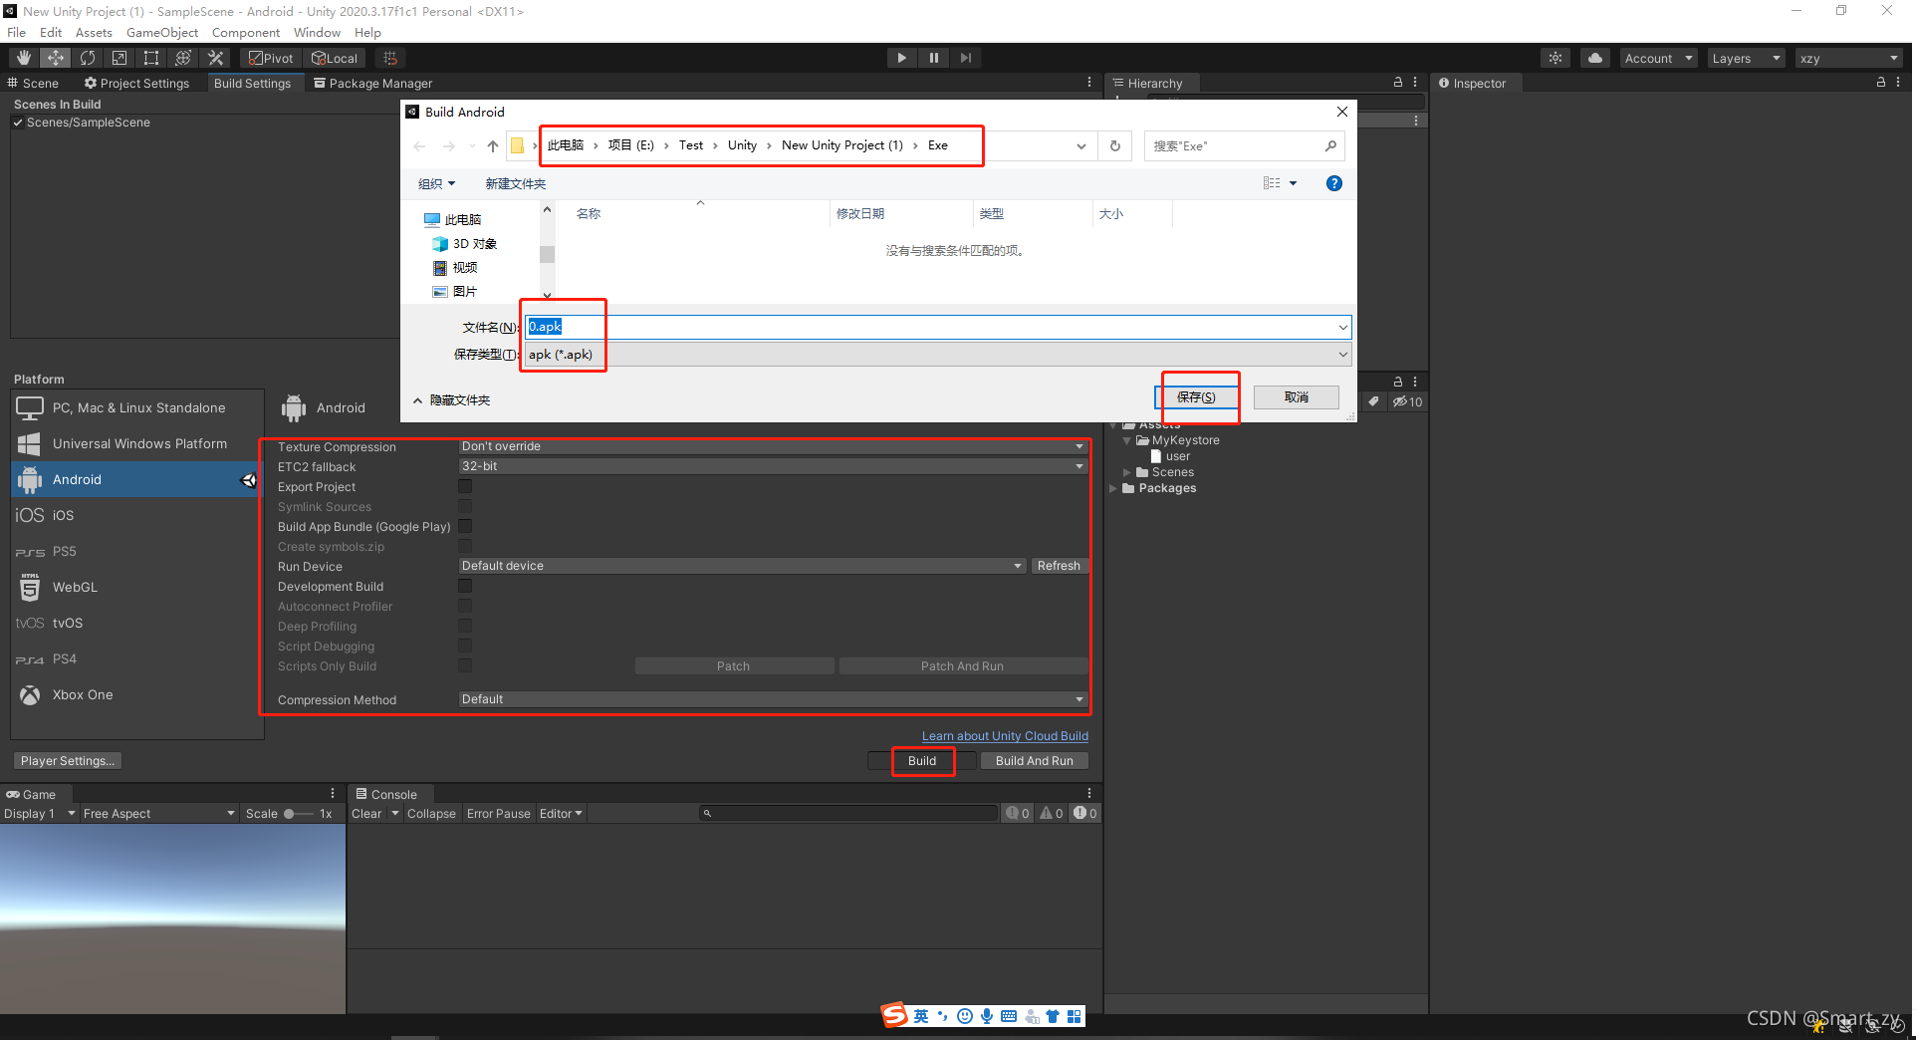Image resolution: width=1916 pixels, height=1040 pixels.
Task: Open Run Device dropdown
Action: pos(742,566)
